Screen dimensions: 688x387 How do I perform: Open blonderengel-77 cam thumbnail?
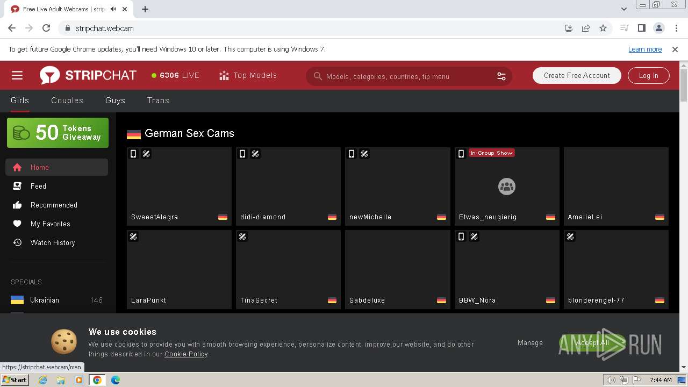coord(616,269)
